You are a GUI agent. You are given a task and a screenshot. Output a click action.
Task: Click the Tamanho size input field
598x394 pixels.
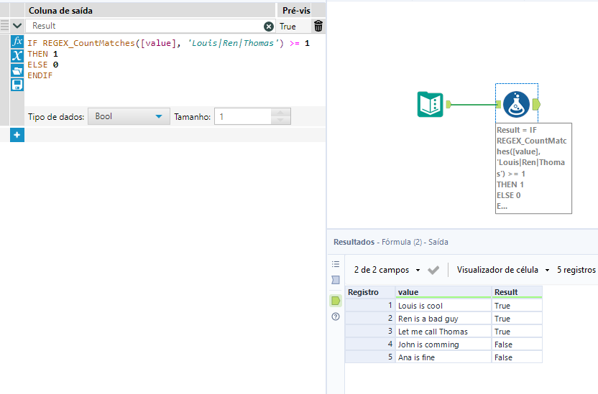pos(243,116)
